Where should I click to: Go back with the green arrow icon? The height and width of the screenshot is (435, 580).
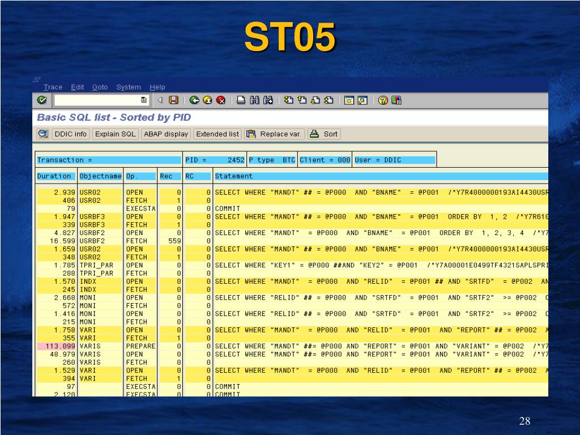coord(194,100)
